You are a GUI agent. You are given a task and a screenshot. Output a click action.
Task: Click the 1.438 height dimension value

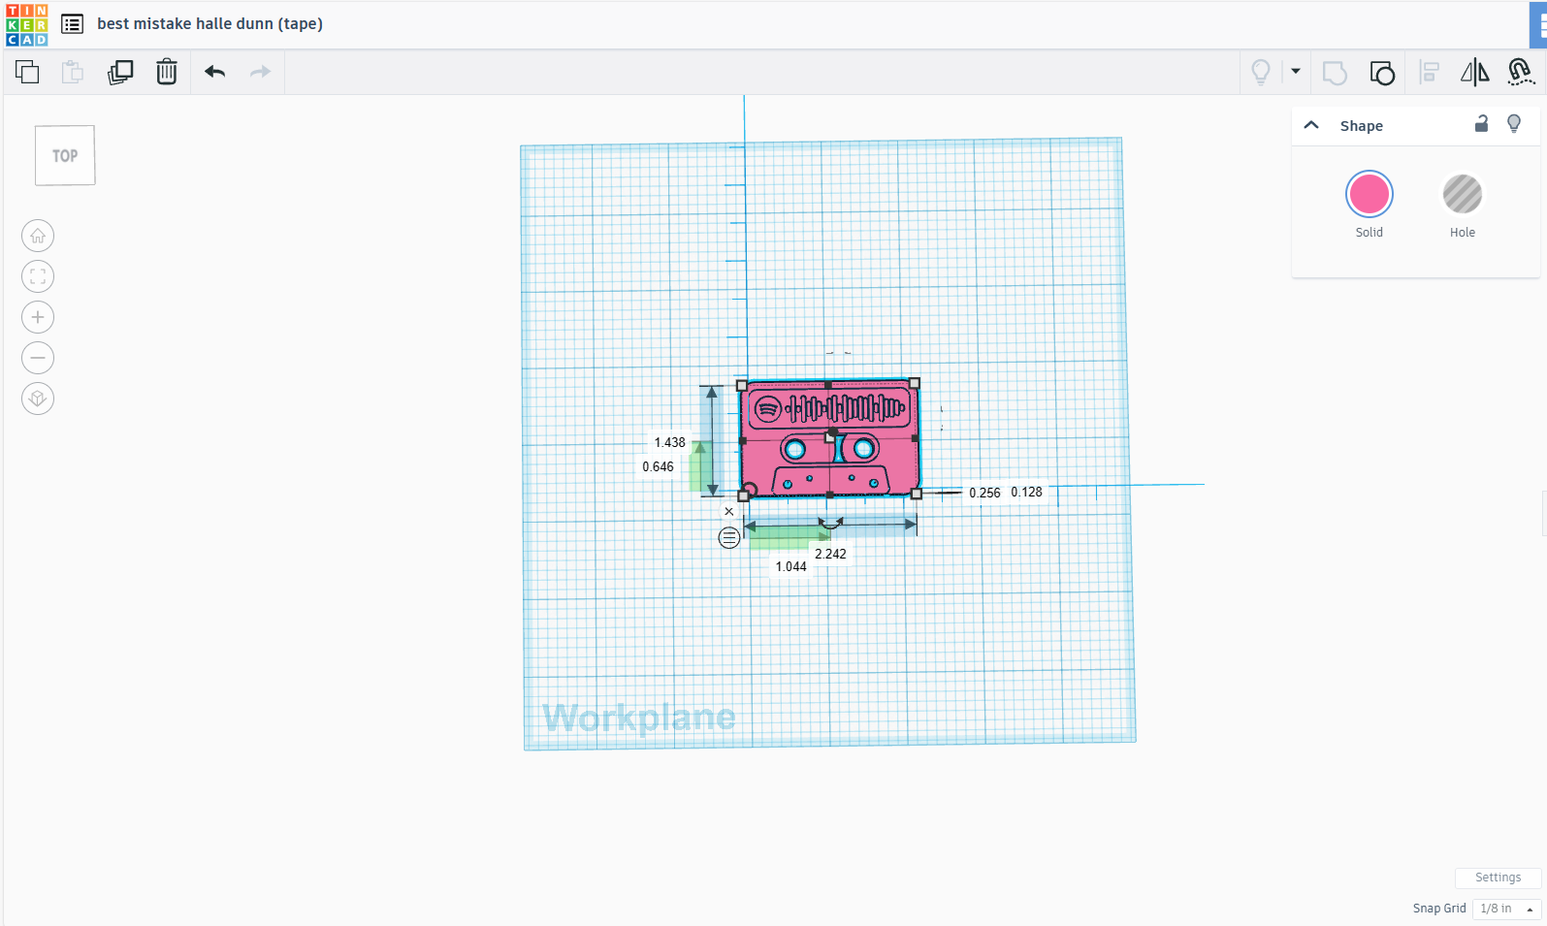(669, 442)
